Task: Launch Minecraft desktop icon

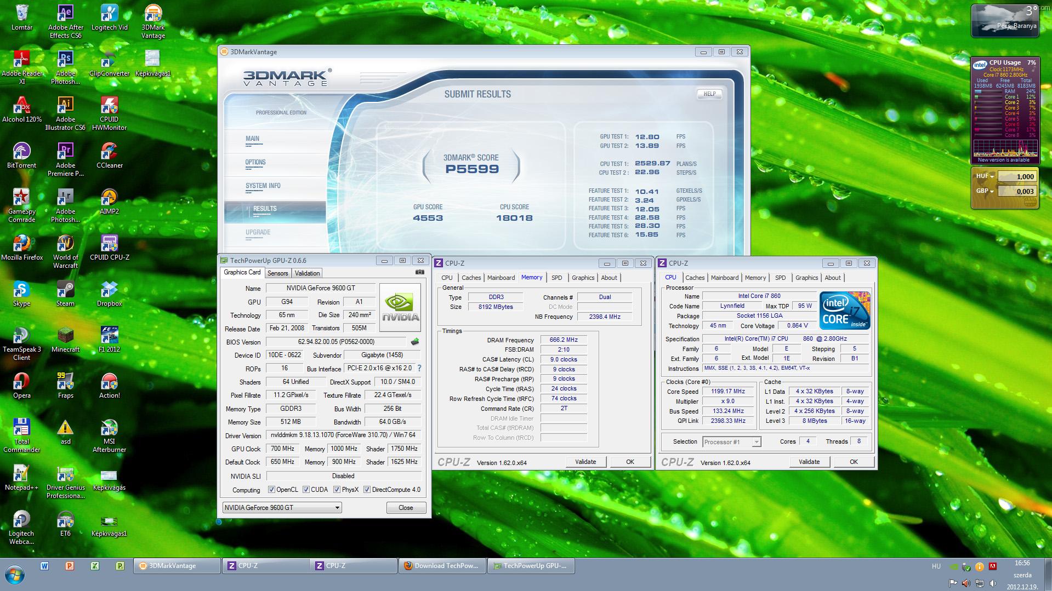Action: coord(66,340)
